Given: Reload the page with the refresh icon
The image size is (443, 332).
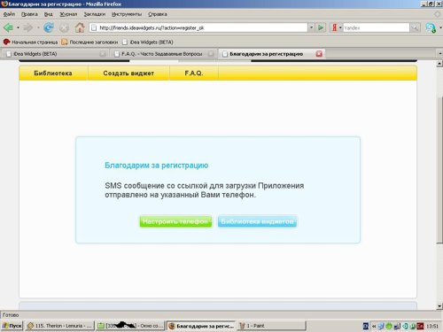Looking at the screenshot, I should click(49, 27).
